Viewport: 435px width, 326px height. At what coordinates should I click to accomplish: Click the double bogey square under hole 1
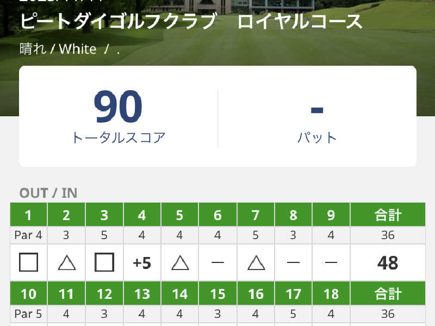(28, 263)
